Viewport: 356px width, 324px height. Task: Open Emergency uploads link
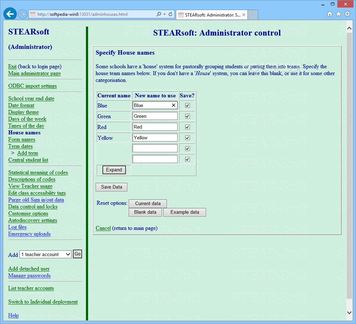29,234
